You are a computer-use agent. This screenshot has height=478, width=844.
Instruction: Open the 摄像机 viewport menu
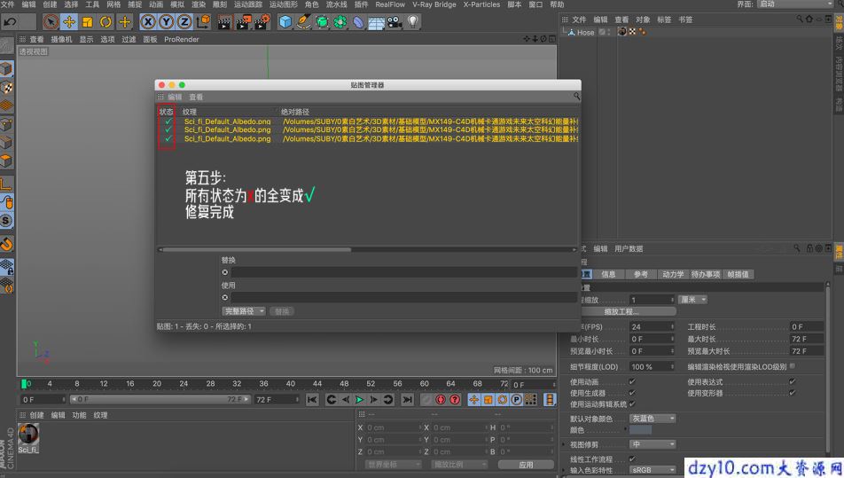61,39
